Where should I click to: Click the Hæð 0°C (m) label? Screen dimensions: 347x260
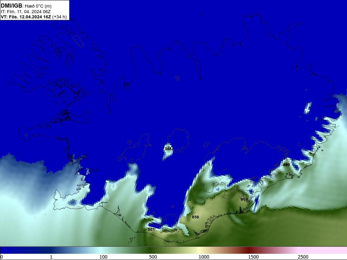coord(38,6)
